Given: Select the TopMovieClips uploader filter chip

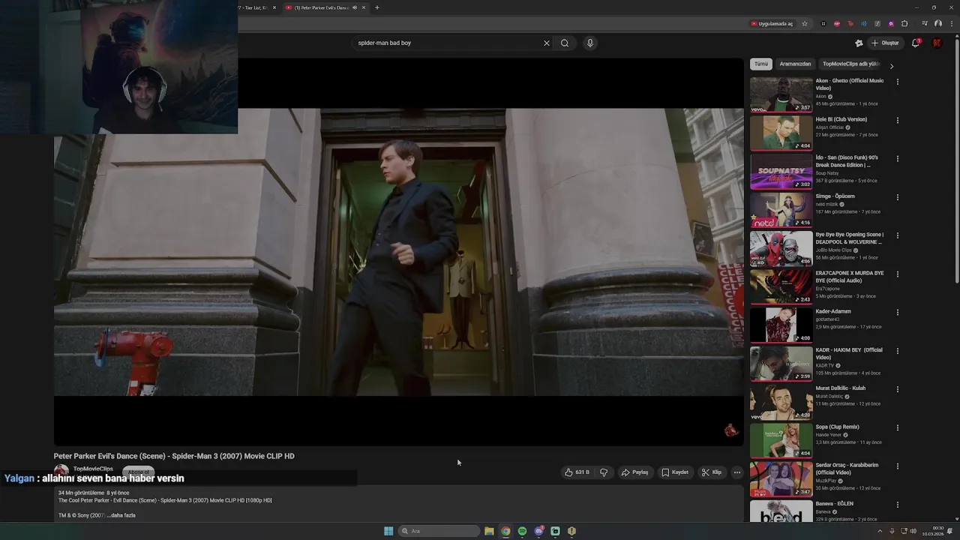Looking at the screenshot, I should point(850,64).
